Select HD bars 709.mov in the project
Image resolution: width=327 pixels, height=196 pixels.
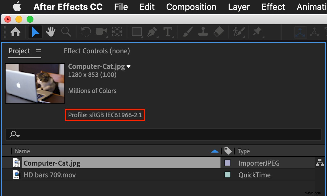click(50, 175)
